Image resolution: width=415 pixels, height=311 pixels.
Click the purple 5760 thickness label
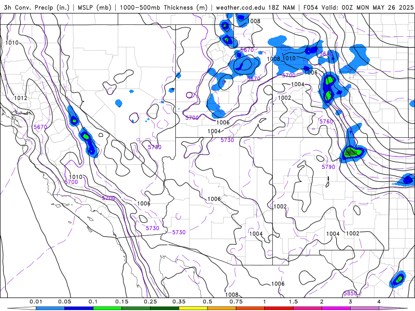pyautogui.click(x=326, y=121)
